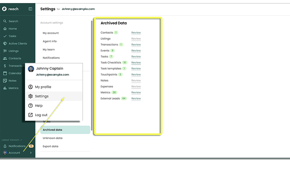
Task: Click Review link for External Leads
Action: [136, 98]
